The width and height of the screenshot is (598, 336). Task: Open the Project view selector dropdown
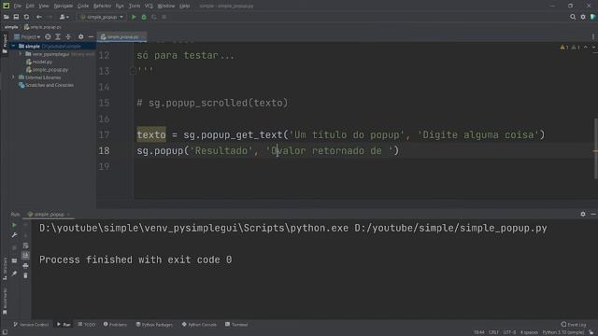[x=27, y=37]
